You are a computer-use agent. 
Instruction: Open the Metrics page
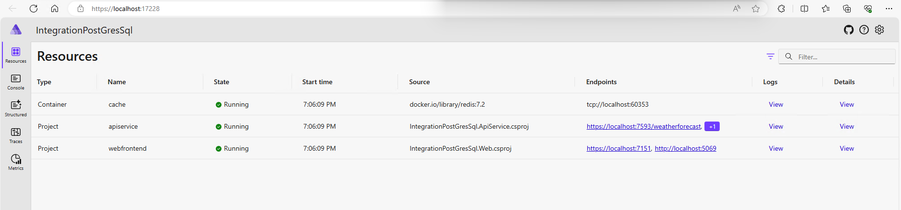coord(16,162)
